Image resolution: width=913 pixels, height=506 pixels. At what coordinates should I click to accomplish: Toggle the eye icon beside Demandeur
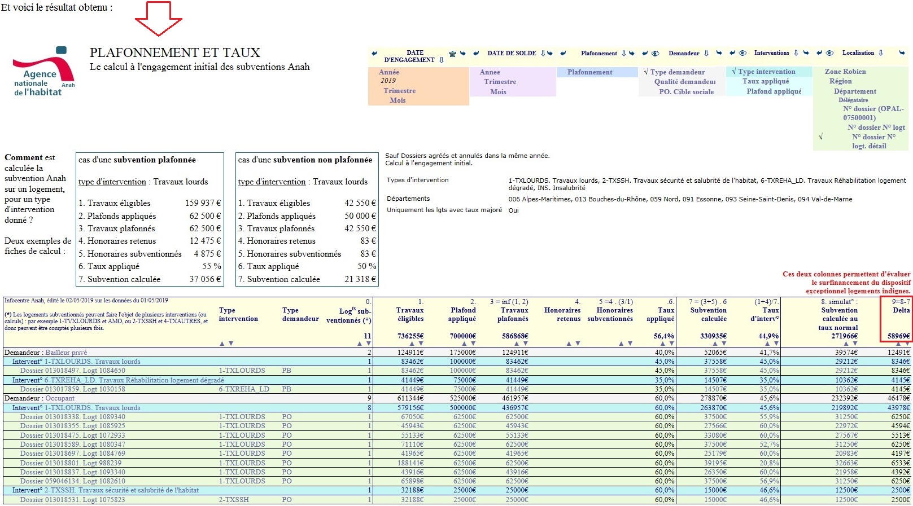point(655,53)
